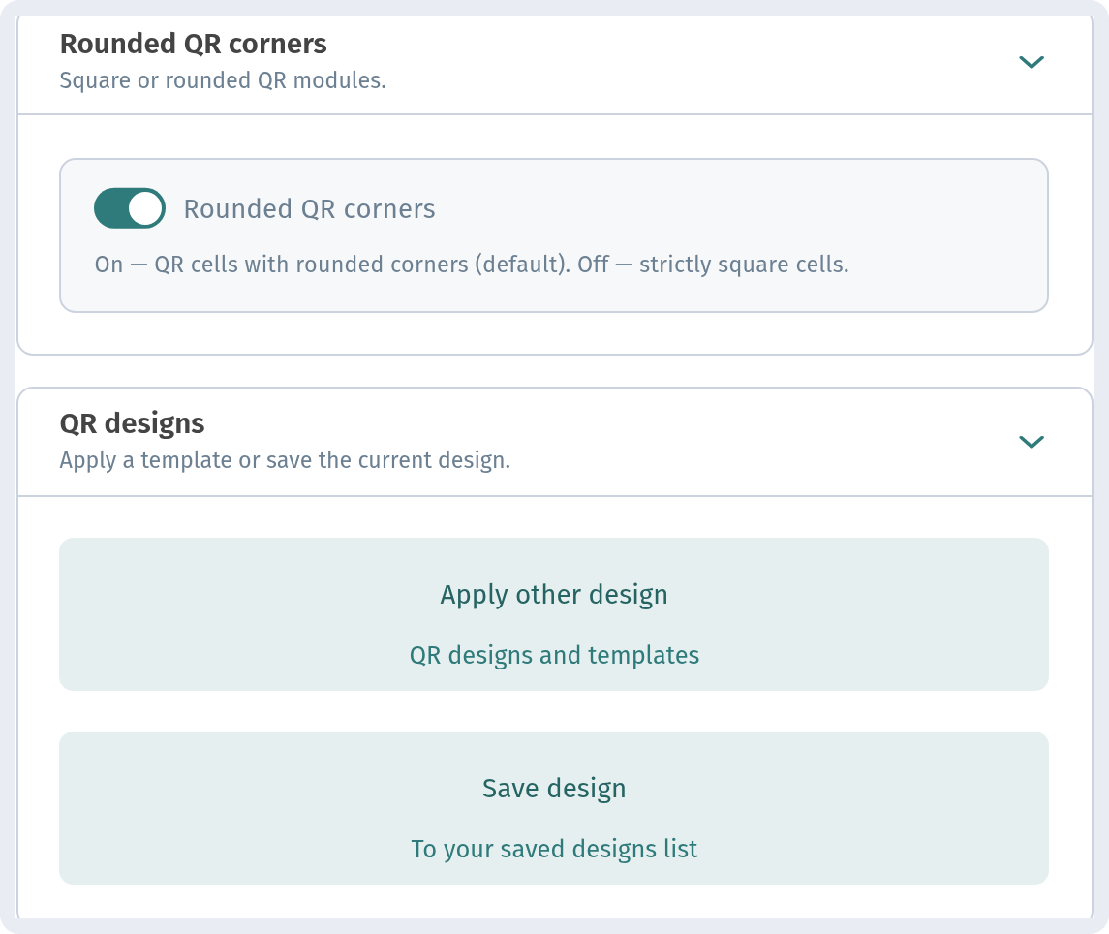The height and width of the screenshot is (934, 1109).
Task: Click the Apply other design button
Action: coord(554,614)
